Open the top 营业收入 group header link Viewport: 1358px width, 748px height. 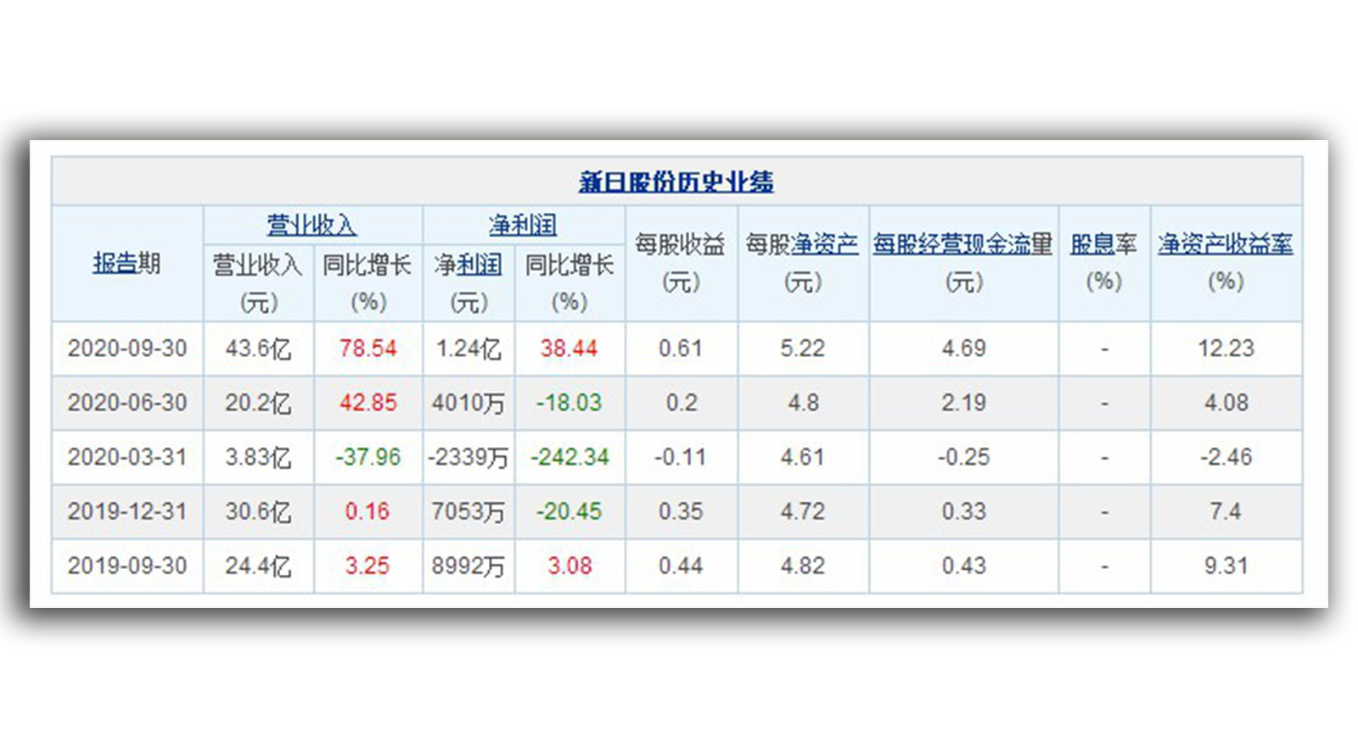[x=312, y=225]
